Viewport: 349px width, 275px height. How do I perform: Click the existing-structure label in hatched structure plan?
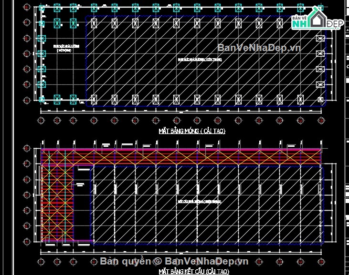tap(200, 202)
